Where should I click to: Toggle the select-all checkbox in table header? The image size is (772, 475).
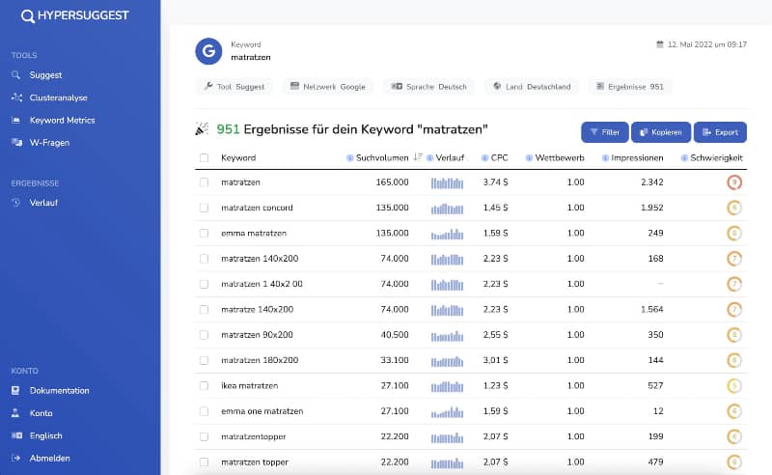(x=204, y=157)
